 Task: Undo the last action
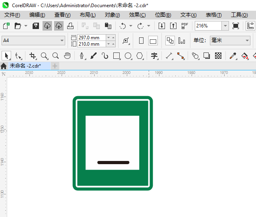[122, 26]
